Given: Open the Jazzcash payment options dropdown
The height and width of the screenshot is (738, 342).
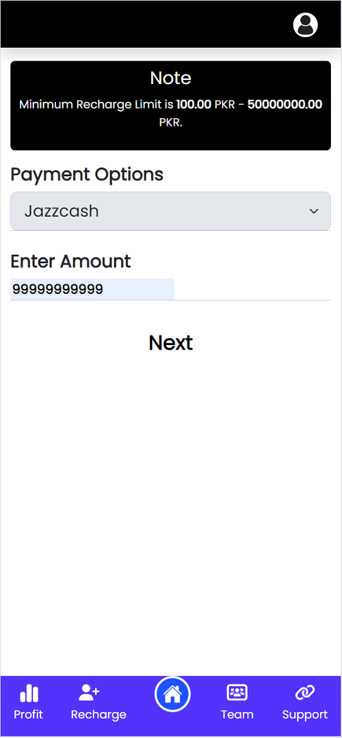Looking at the screenshot, I should [170, 211].
